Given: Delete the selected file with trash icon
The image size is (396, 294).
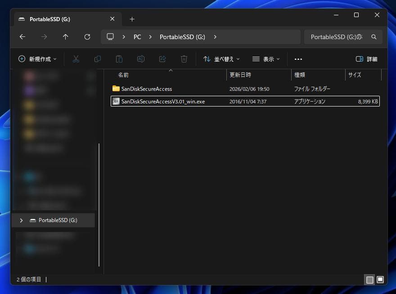Looking at the screenshot, I should pos(184,59).
